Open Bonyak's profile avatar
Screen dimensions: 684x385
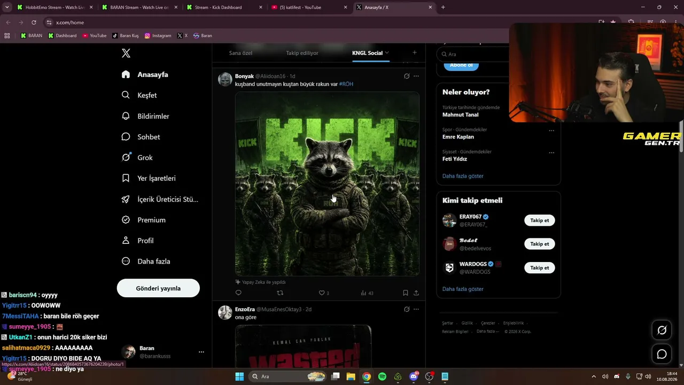point(225,79)
